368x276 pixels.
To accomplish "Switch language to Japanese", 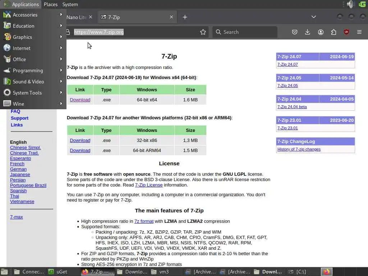I will point(20,175).
